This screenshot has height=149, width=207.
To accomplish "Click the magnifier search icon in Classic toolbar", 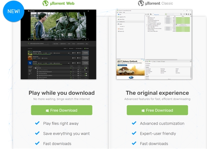I will click(181, 14).
